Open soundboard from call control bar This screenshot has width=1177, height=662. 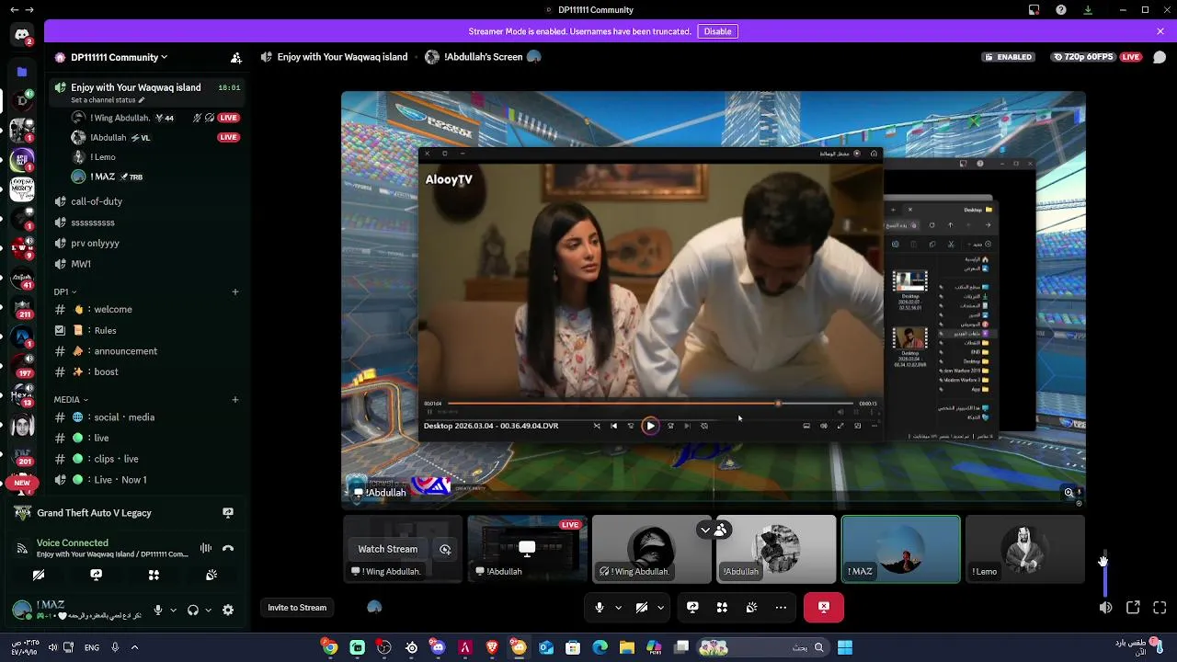tap(751, 608)
